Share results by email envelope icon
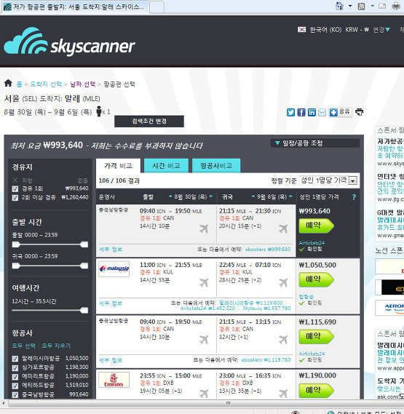 tap(322, 113)
